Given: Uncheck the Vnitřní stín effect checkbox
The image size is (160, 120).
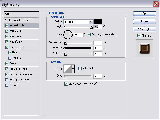Looking at the screenshot, I should [x=7, y=31].
